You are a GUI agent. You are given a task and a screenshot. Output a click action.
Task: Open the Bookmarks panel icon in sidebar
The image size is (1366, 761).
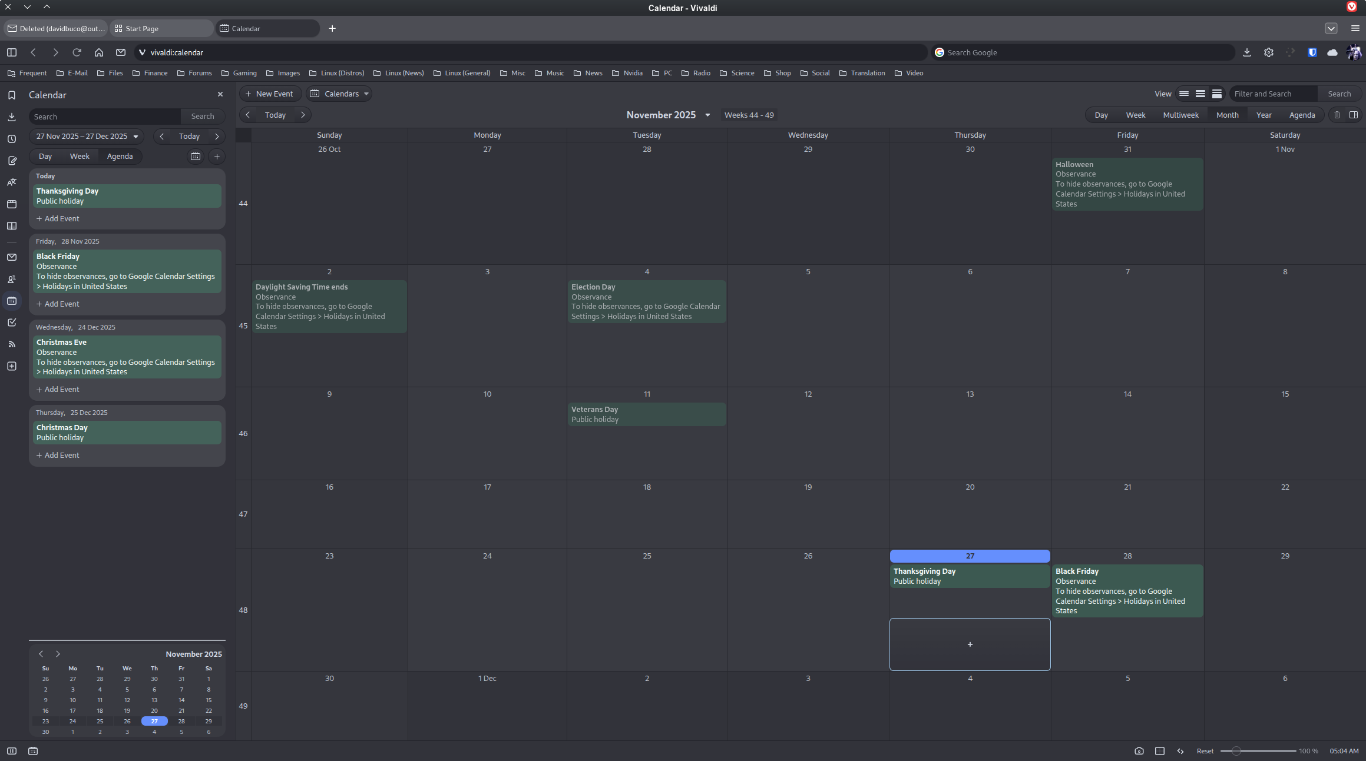(12, 95)
